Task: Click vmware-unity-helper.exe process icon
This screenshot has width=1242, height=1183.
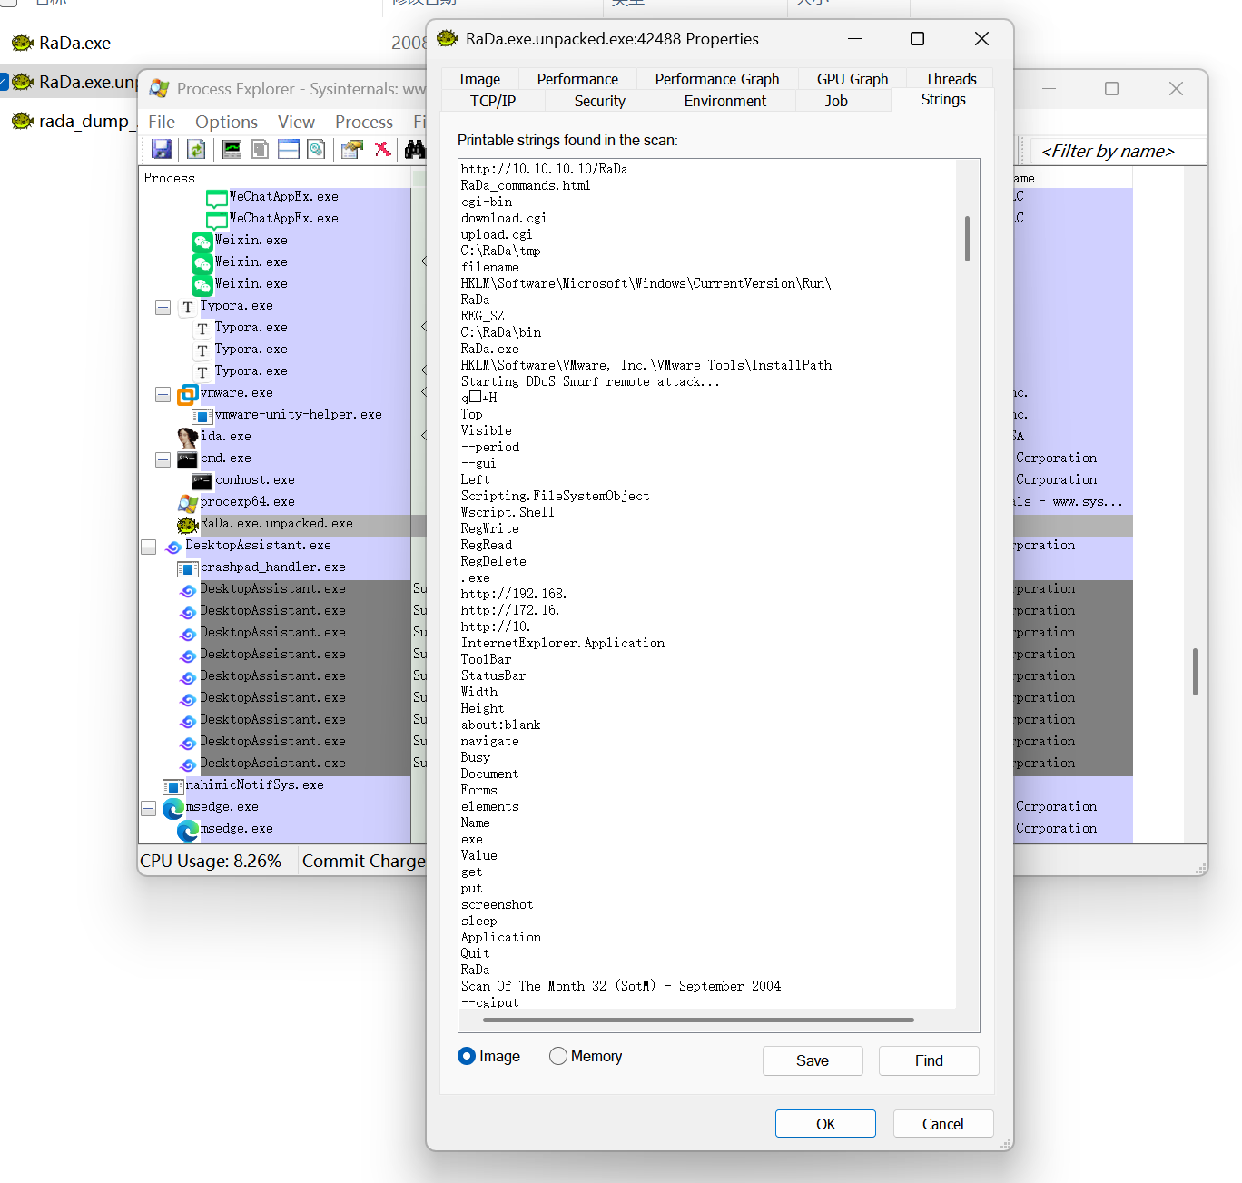Action: pyautogui.click(x=202, y=416)
